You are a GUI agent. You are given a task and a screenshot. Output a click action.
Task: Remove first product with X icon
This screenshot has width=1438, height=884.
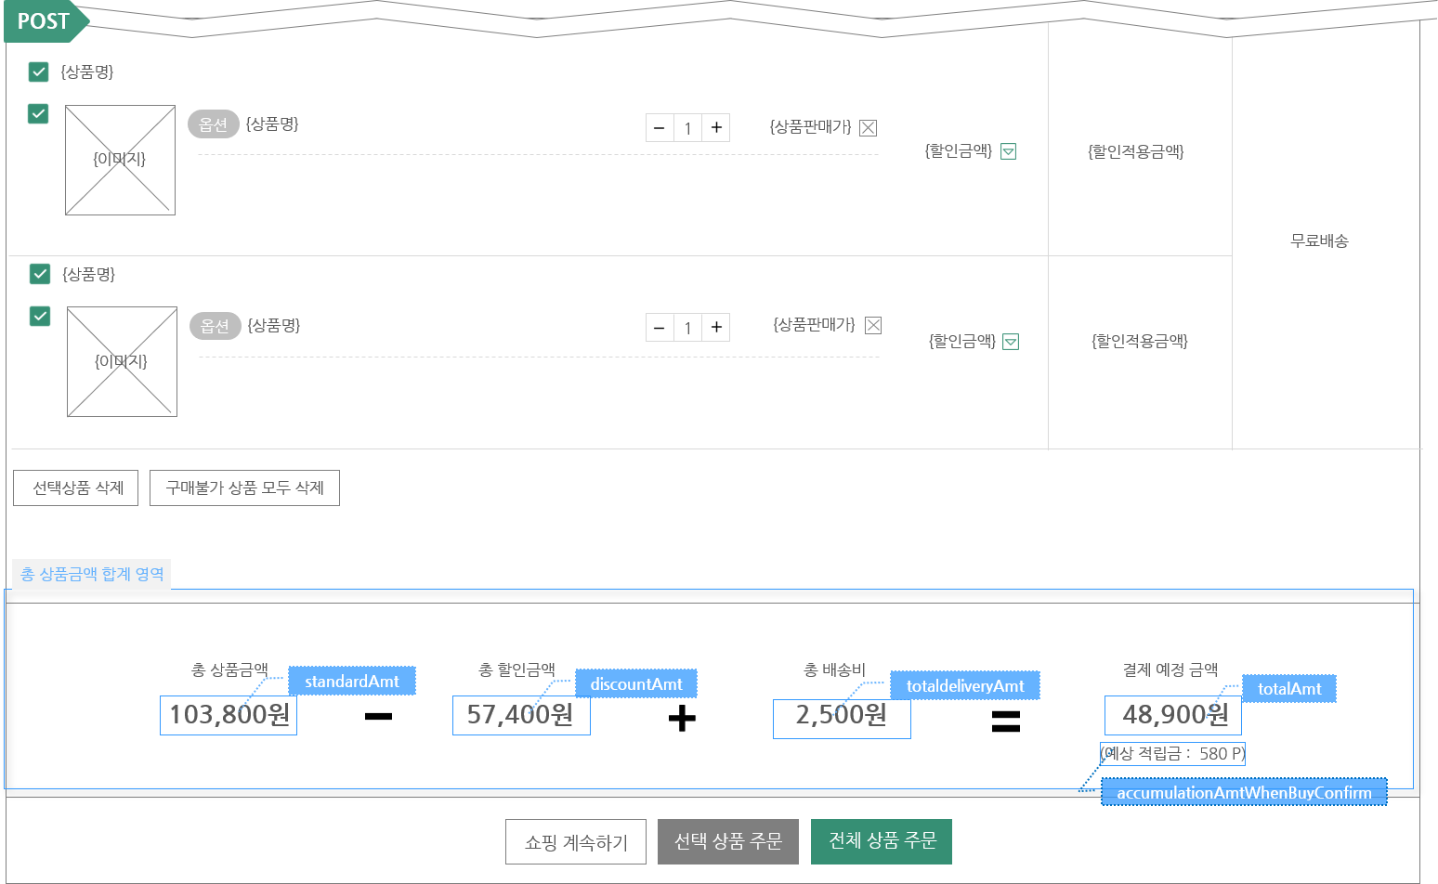869,128
